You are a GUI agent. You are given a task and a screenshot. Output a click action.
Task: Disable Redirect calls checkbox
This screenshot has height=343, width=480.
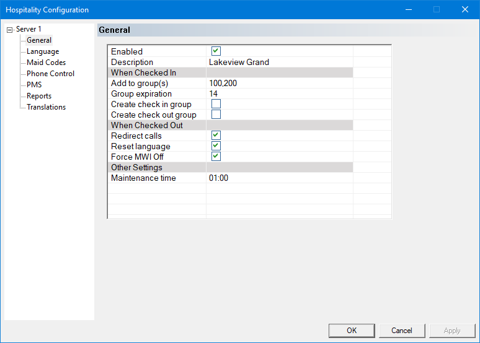click(216, 136)
